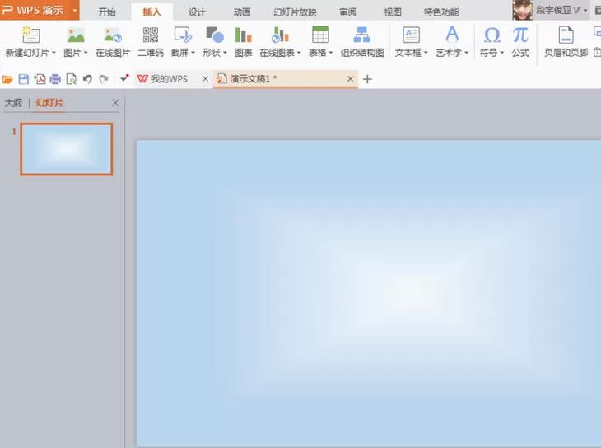Open the 审阅 (Review) ribbon tab
601x448 pixels.
click(x=347, y=12)
